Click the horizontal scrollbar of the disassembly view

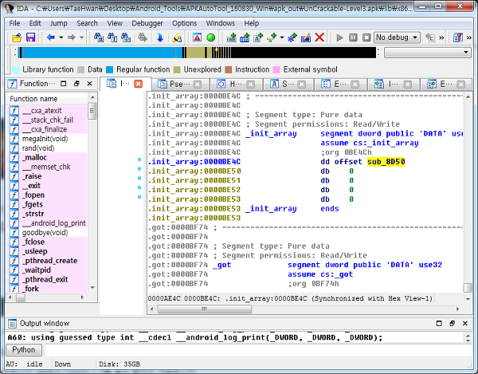204,309
